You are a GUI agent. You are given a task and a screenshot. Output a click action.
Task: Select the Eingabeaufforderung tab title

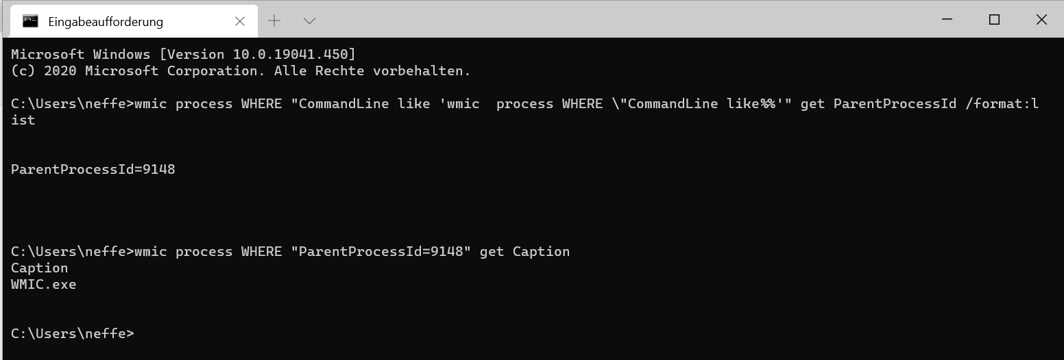[x=106, y=21]
